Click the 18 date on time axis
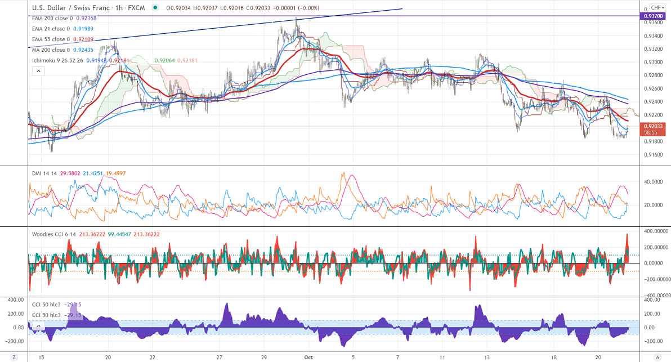Viewport: 671px width, 362px height. [x=554, y=357]
